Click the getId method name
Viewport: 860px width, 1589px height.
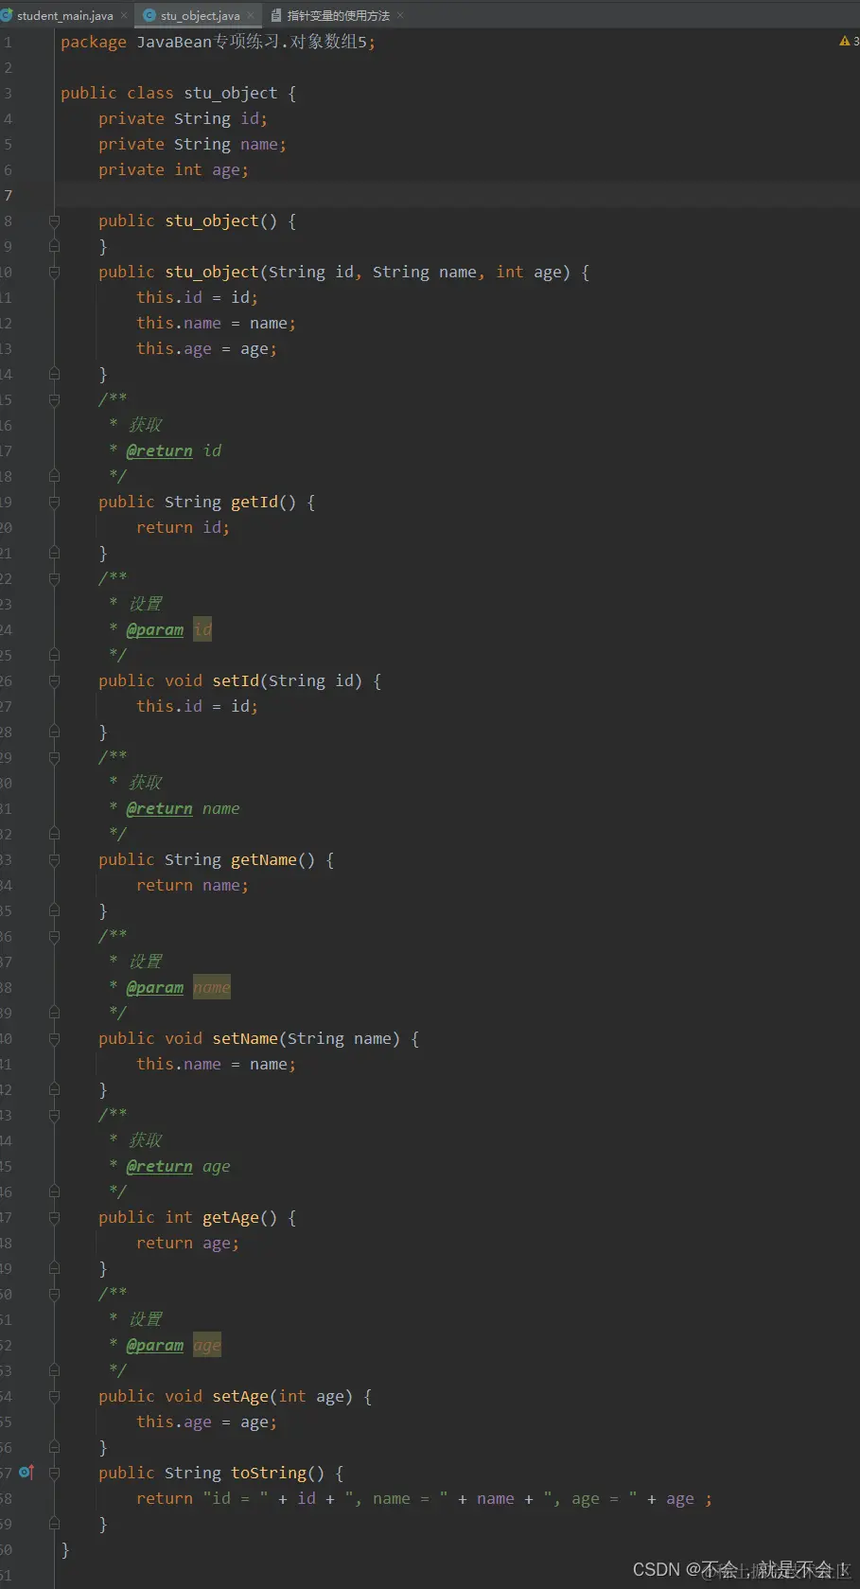click(x=254, y=502)
